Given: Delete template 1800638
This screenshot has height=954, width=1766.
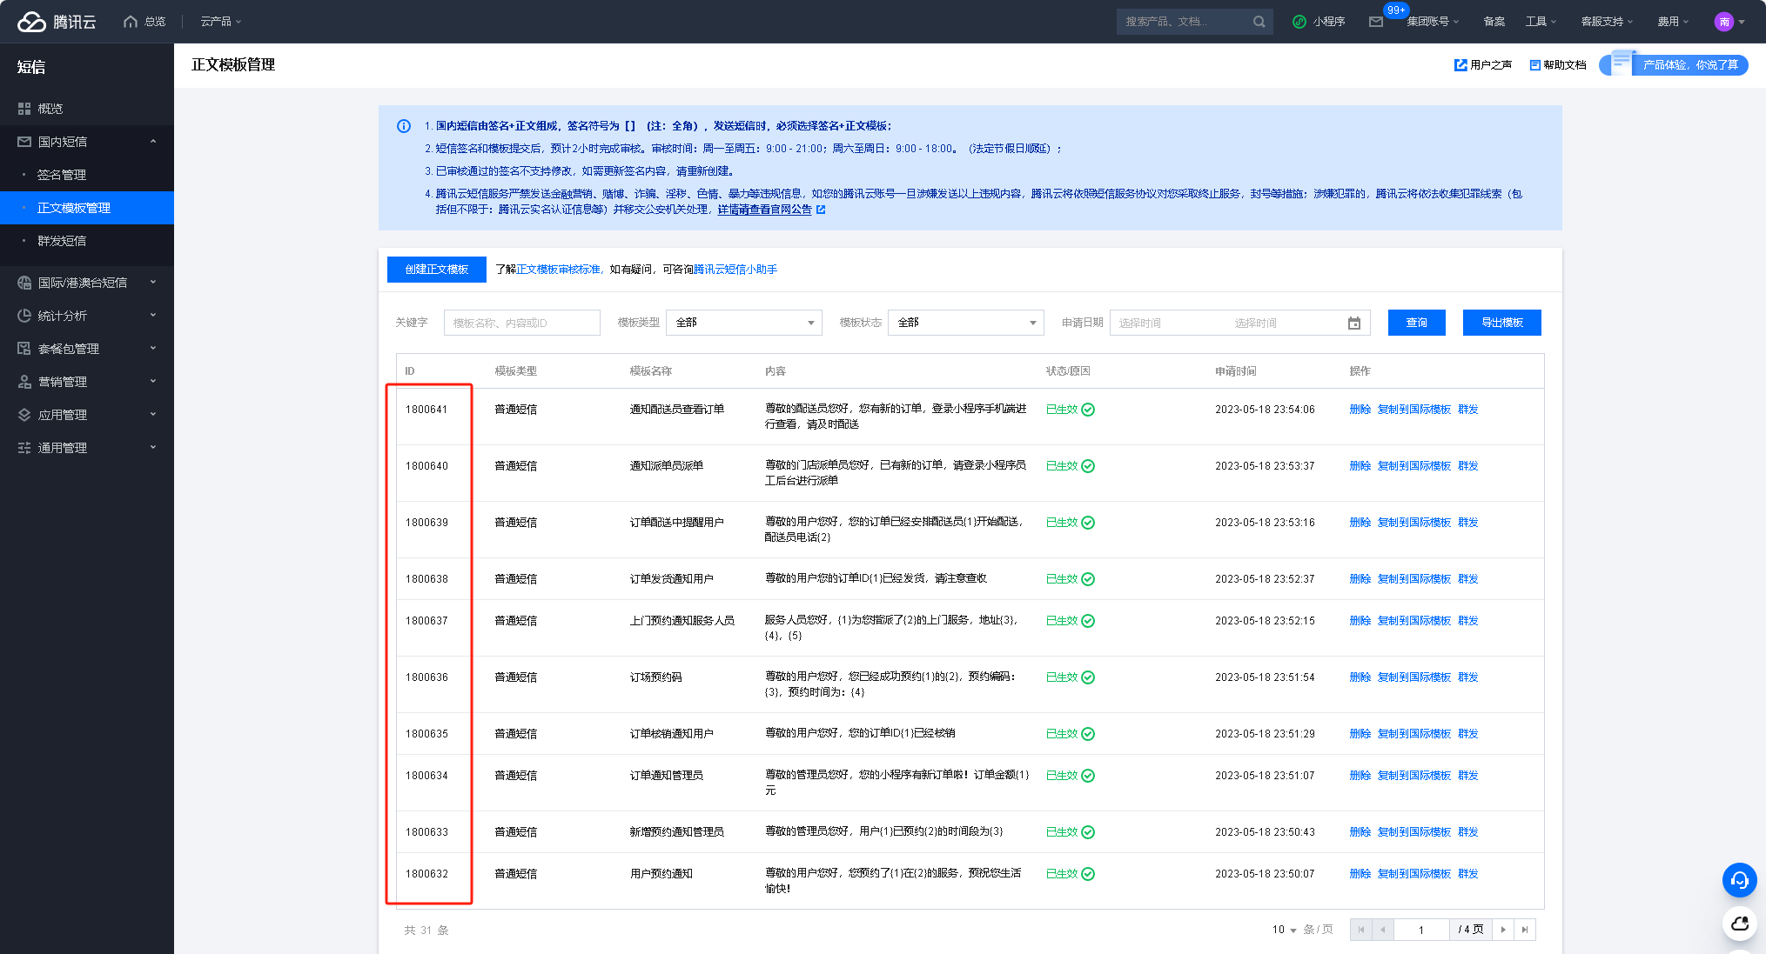Looking at the screenshot, I should [1360, 579].
